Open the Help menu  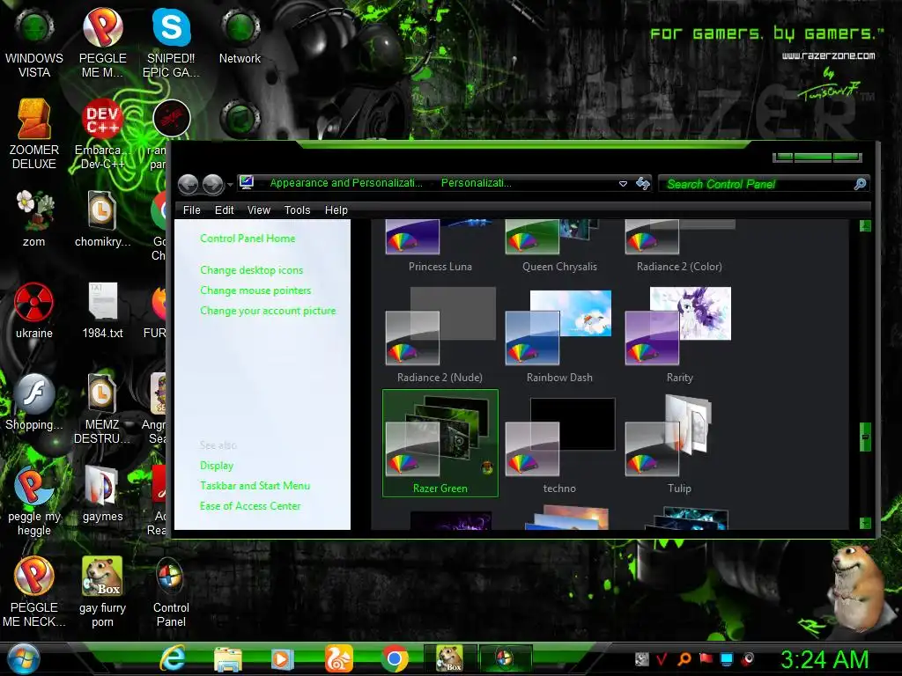(336, 210)
